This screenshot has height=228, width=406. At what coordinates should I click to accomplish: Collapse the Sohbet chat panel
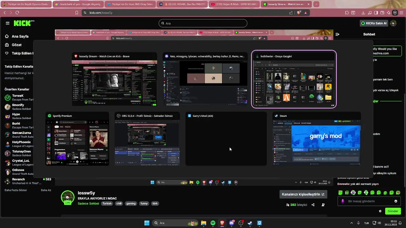pyautogui.click(x=337, y=34)
